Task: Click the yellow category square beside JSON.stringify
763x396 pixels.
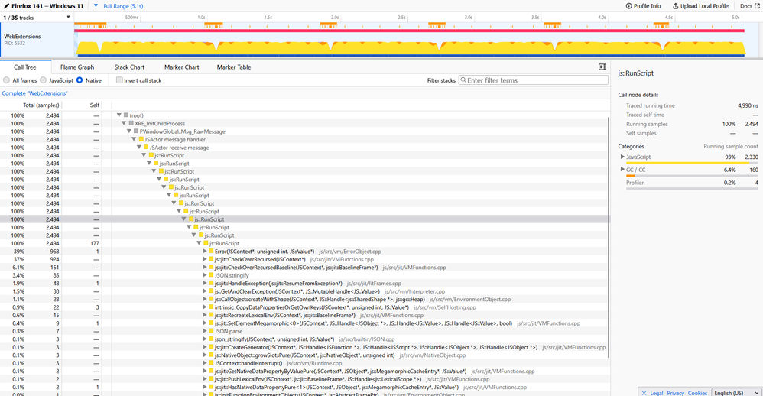Action: (x=211, y=275)
